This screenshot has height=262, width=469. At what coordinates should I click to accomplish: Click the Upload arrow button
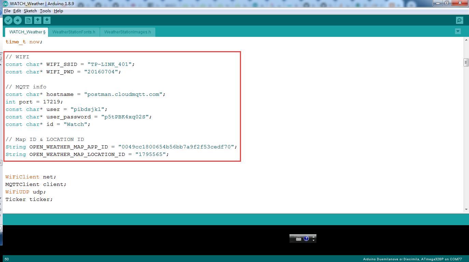pos(17,20)
